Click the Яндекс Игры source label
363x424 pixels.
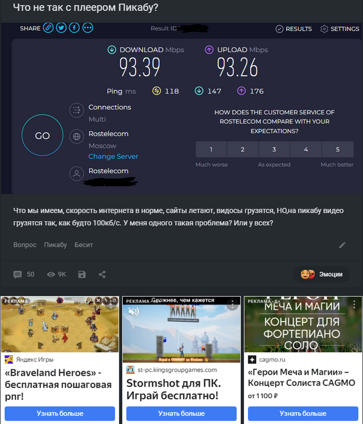(35, 359)
